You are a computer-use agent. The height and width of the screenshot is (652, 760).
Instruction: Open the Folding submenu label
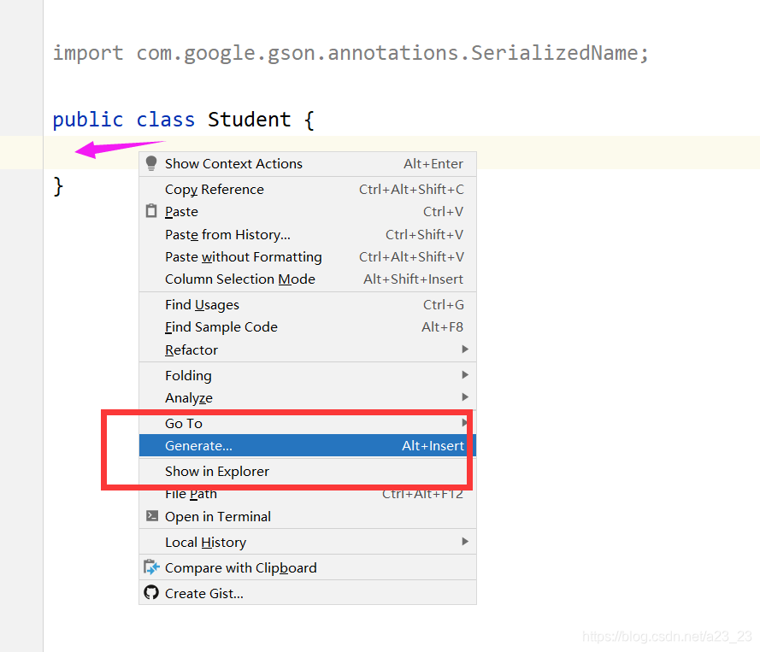pos(188,375)
